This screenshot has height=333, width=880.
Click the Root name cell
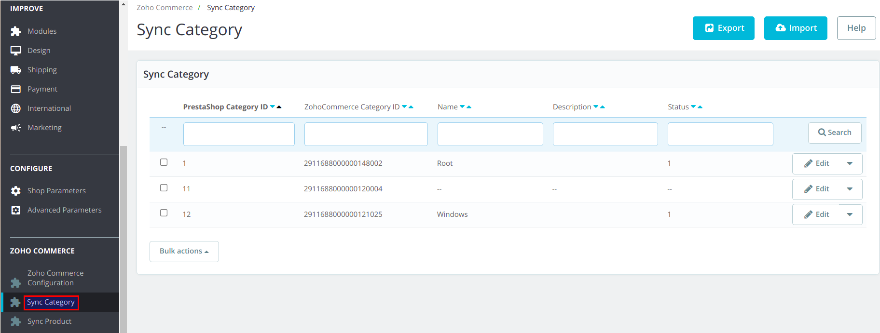[445, 163]
